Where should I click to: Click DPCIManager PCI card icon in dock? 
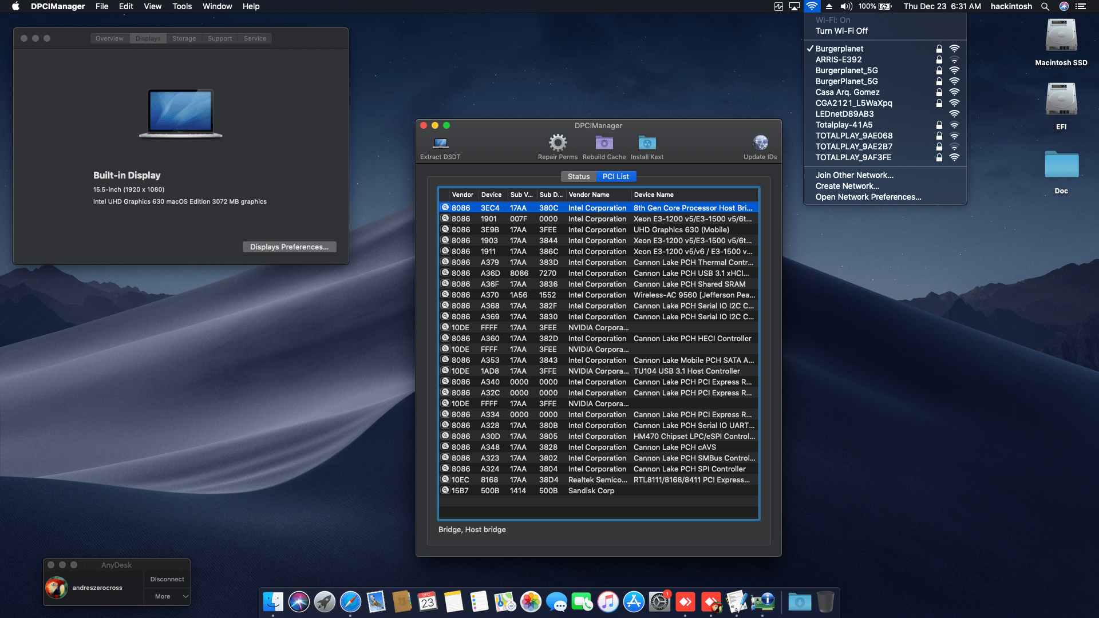point(762,601)
